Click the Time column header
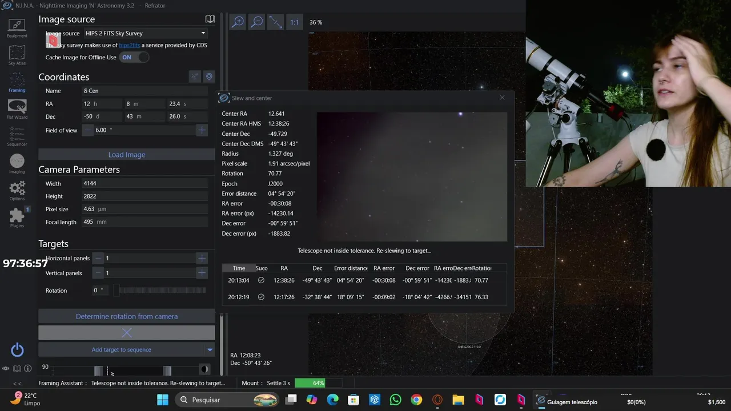Image resolution: width=731 pixels, height=411 pixels. pos(239,268)
